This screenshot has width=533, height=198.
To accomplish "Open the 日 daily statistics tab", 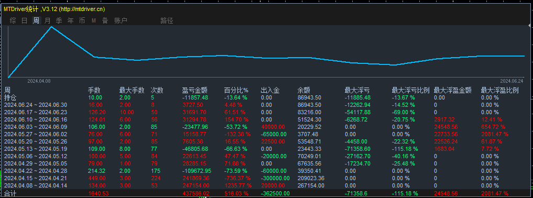I will 25,21.
